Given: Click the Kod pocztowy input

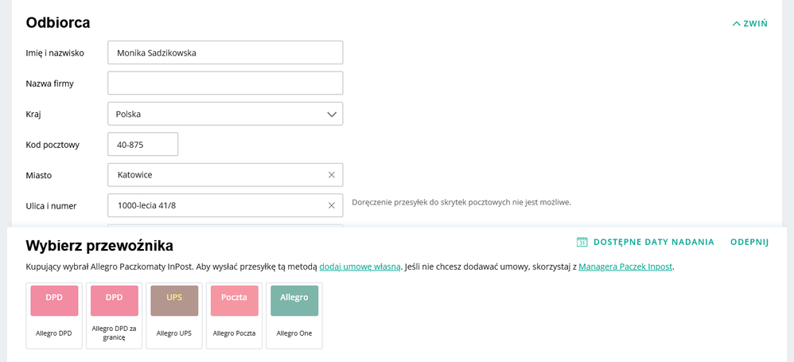Looking at the screenshot, I should coord(142,144).
